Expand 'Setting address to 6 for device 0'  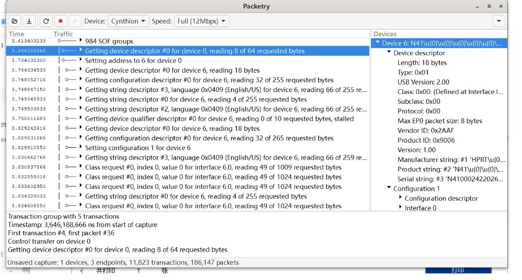click(x=80, y=60)
